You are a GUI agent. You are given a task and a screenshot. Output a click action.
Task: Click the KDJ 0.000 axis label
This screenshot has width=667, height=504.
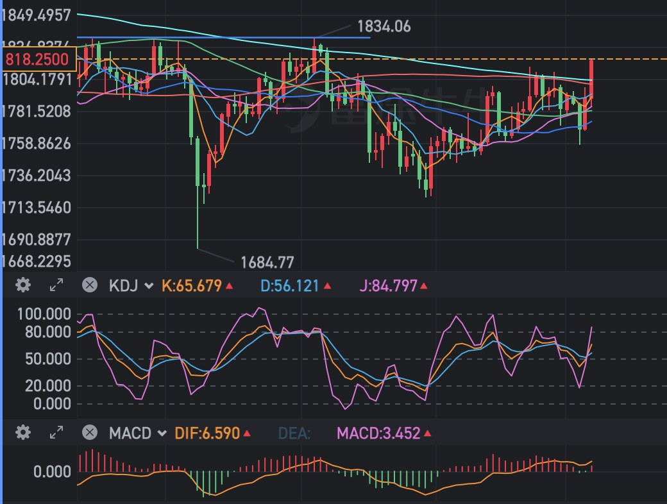pos(52,403)
